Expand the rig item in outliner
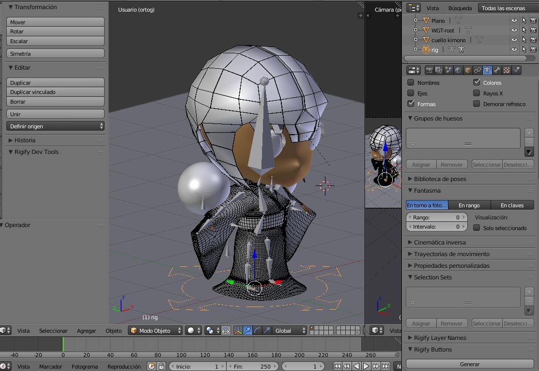539x371 pixels. (416, 49)
